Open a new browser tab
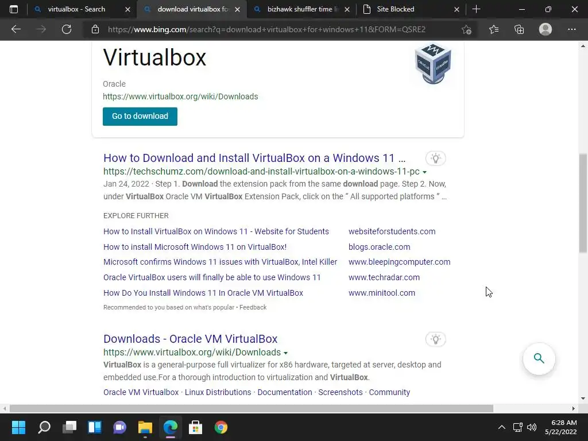The width and height of the screenshot is (588, 441). click(476, 9)
